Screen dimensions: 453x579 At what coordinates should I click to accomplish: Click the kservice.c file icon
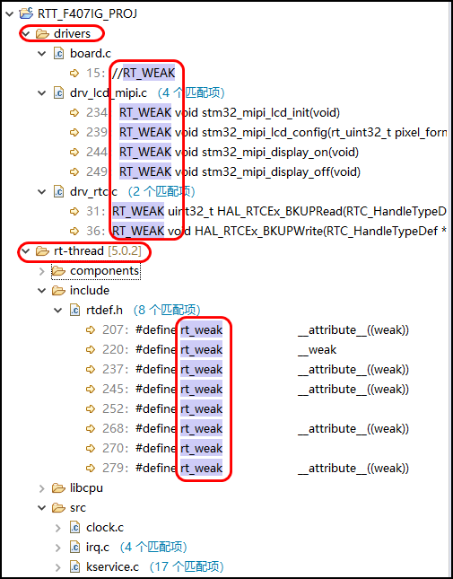74,566
